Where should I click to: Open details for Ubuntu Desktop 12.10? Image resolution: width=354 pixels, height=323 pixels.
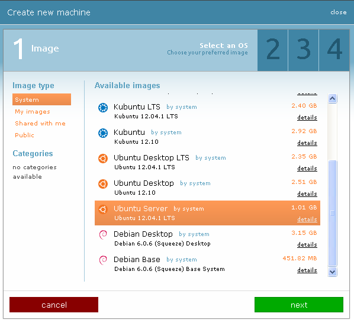pyautogui.click(x=307, y=194)
